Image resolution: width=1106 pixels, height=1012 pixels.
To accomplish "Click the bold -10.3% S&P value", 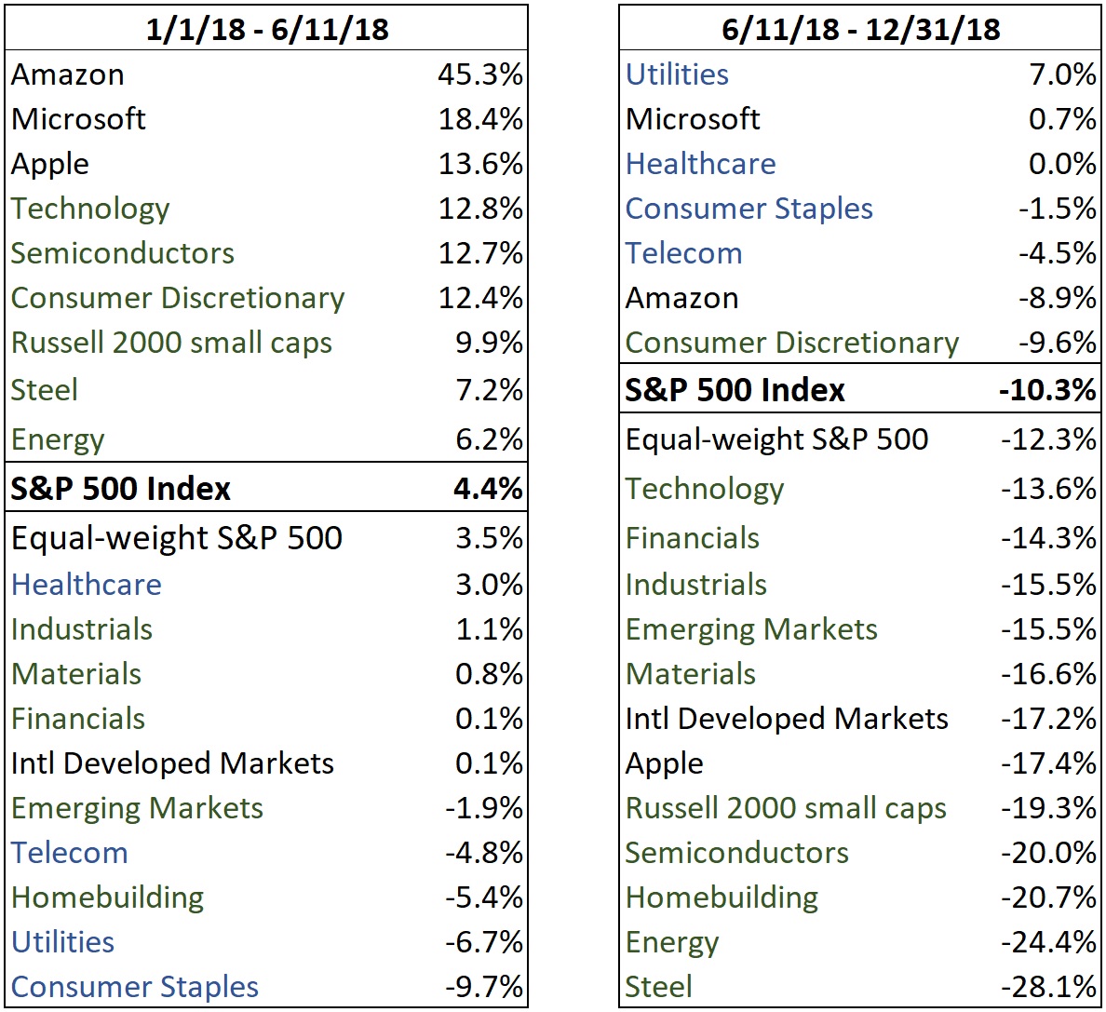I will 1047,389.
